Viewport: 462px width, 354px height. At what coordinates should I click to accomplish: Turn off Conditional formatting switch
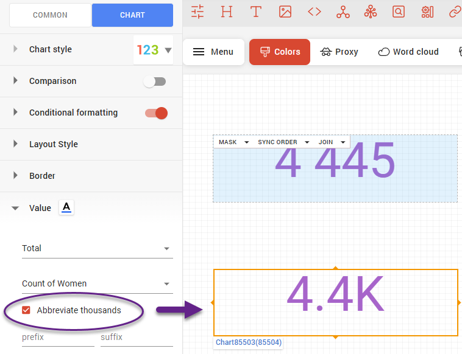click(155, 113)
